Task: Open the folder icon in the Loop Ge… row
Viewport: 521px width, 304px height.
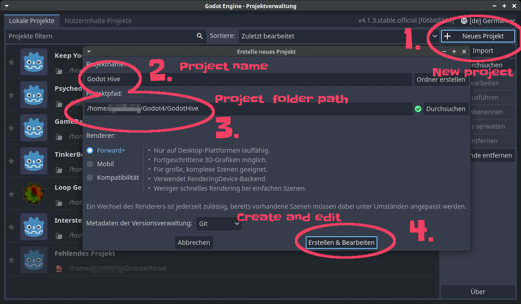Action: pos(59,202)
